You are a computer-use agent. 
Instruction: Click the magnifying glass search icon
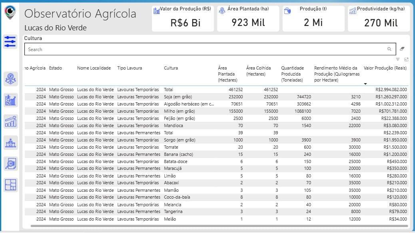[x=389, y=49]
